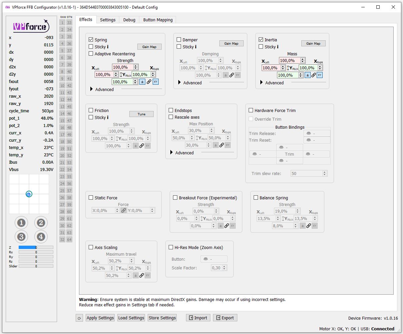Click joystick button indicator 3

coord(21,237)
